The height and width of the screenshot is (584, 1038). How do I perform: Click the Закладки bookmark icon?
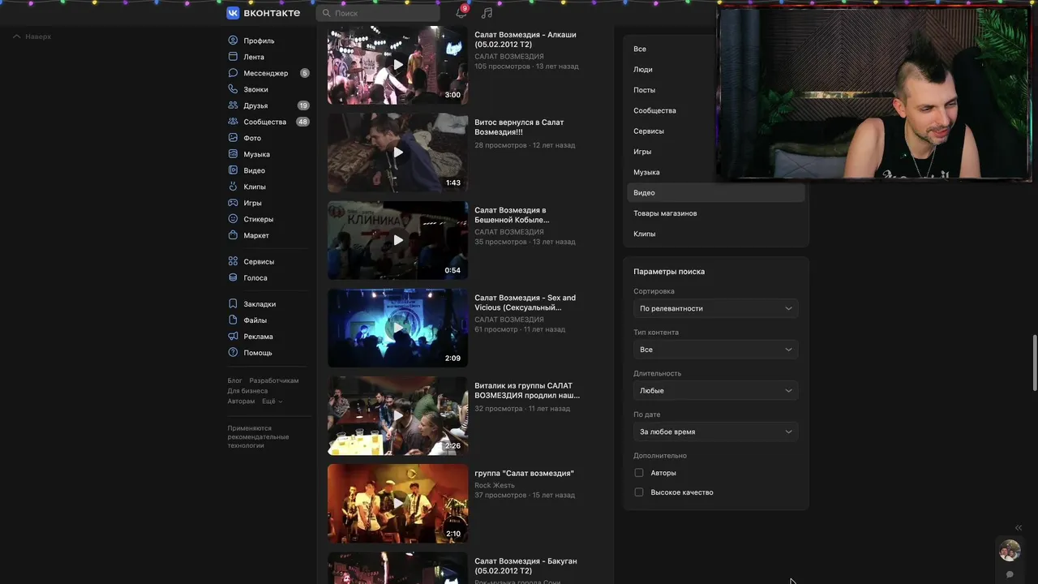[234, 304]
